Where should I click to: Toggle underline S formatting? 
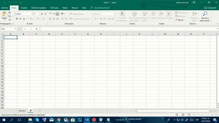pos(24,19)
